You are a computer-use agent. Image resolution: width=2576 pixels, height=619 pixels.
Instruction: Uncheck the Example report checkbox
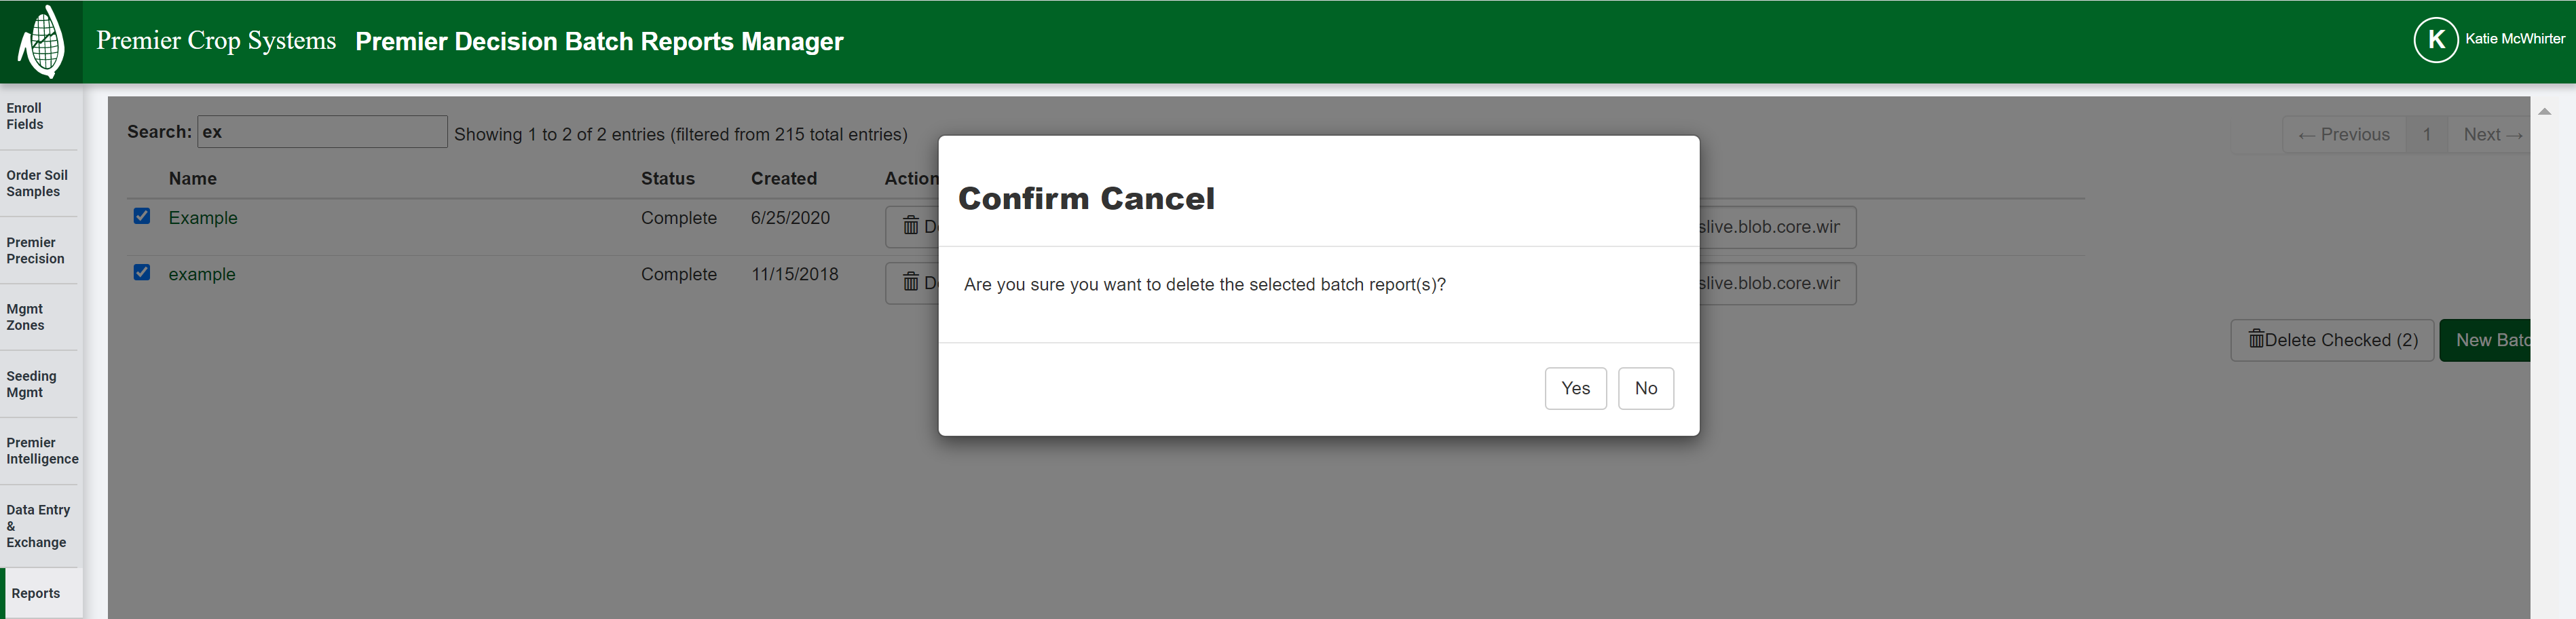pyautogui.click(x=142, y=215)
